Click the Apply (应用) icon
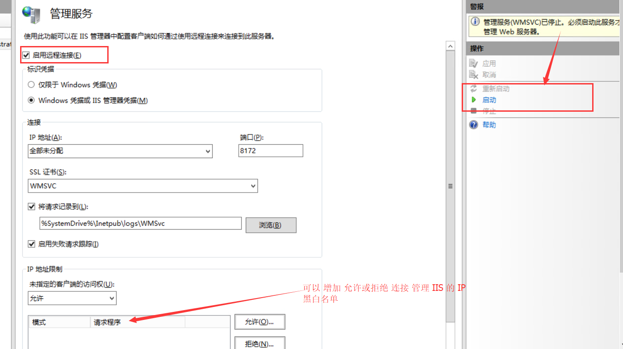The height and width of the screenshot is (349, 623). coord(474,63)
